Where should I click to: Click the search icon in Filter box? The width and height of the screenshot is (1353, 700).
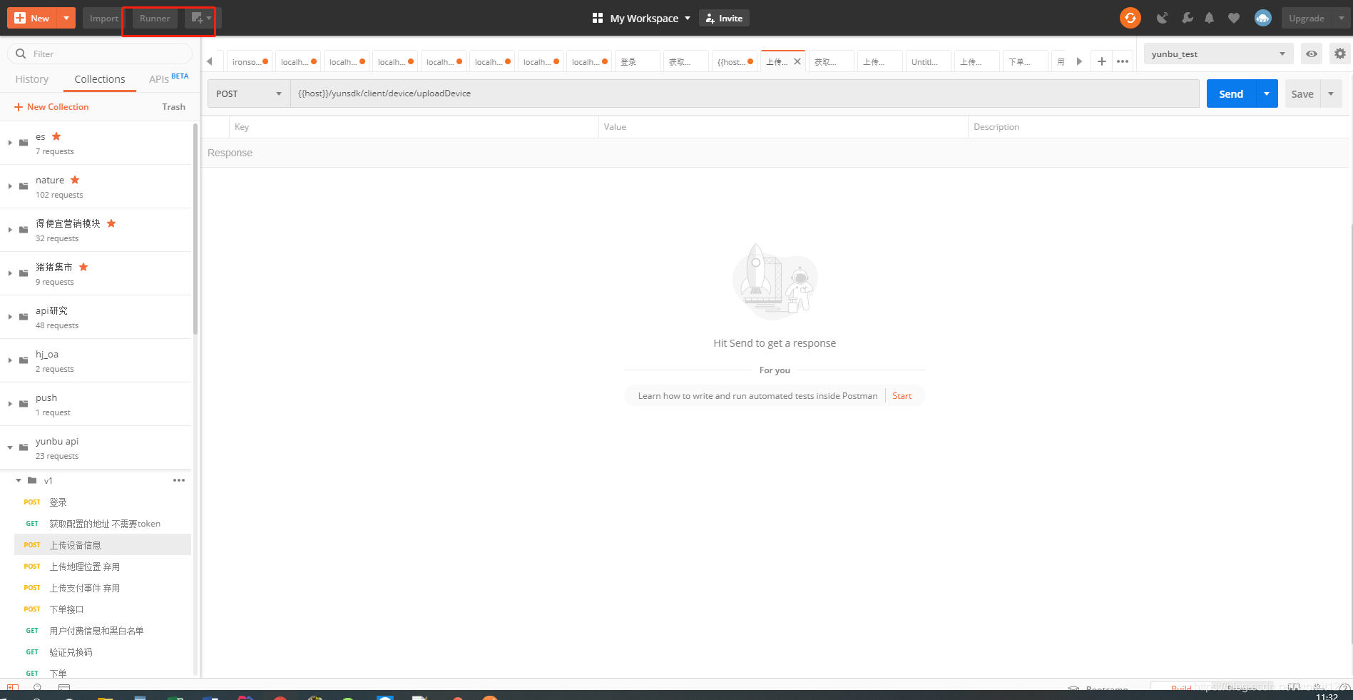click(x=21, y=54)
